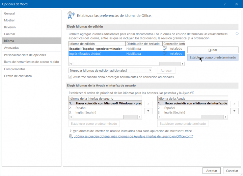Open link about getting more Ayuda languages
This screenshot has width=243, height=176.
click(x=133, y=136)
